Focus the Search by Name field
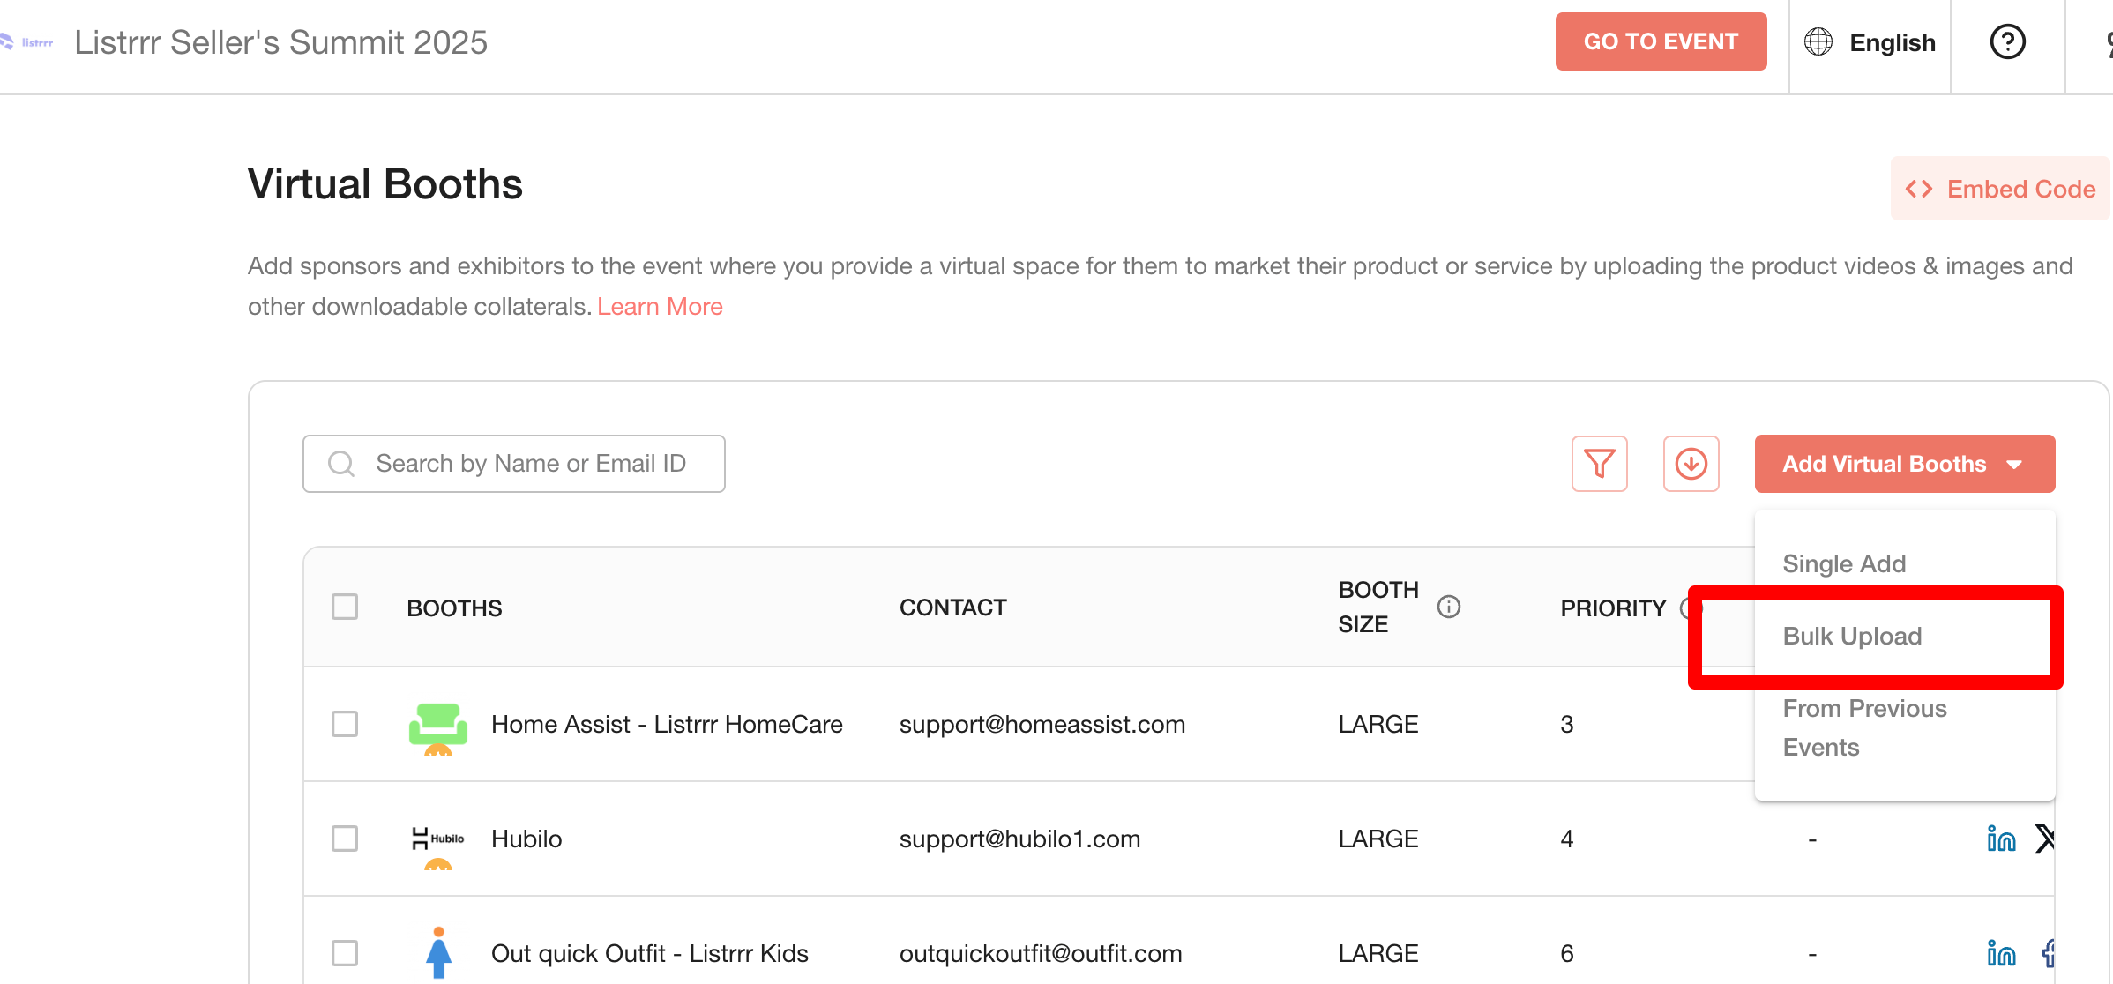2113x984 pixels. click(529, 464)
